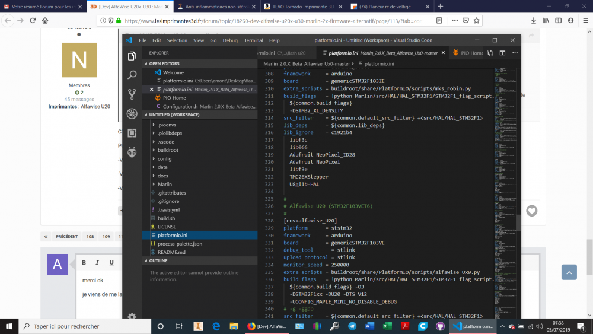
Task: Collapse the Untitled (Workspace) section
Action: coord(200,114)
